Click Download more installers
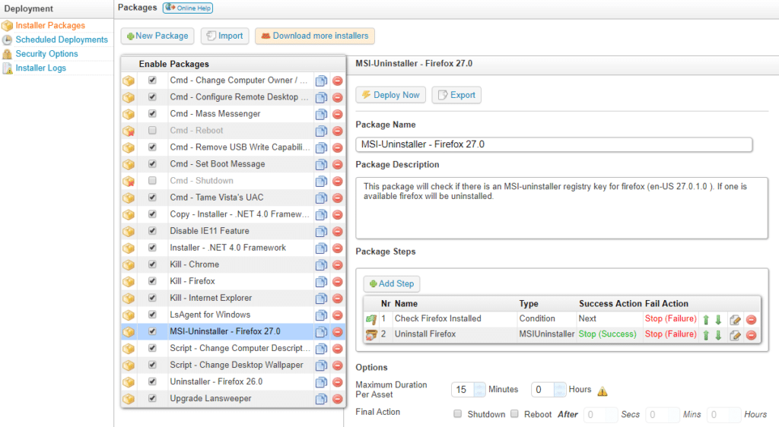This screenshot has width=779, height=427. coord(315,36)
